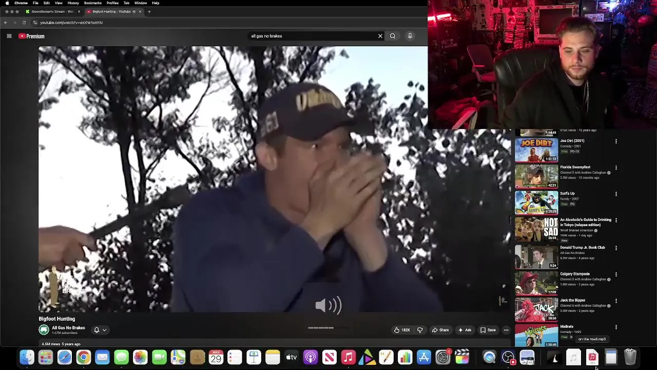Open the Jack the Bipper thumbnail
Viewport: 657px width, 370px height.
[x=536, y=309]
